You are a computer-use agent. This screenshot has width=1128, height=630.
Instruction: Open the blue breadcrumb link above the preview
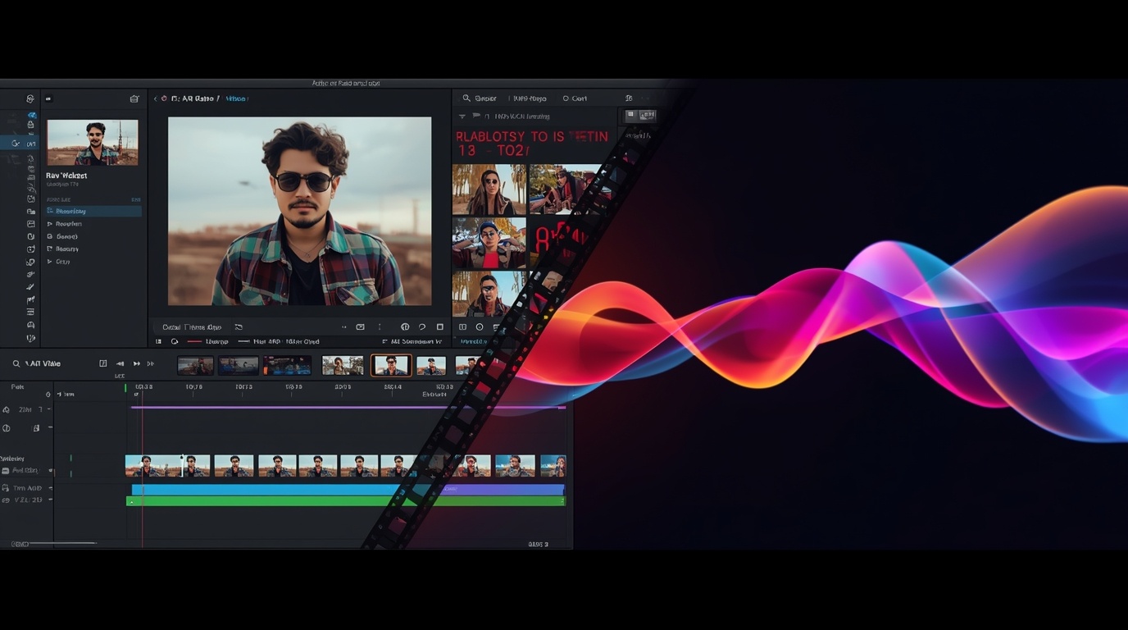236,98
